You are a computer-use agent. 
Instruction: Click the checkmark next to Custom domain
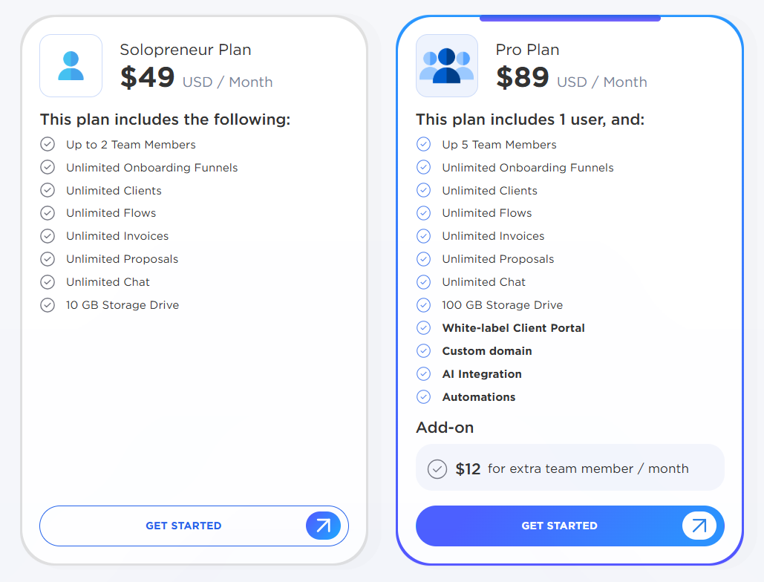tap(423, 350)
